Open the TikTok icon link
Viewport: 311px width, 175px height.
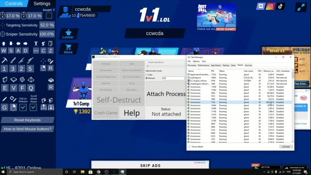click(x=280, y=6)
